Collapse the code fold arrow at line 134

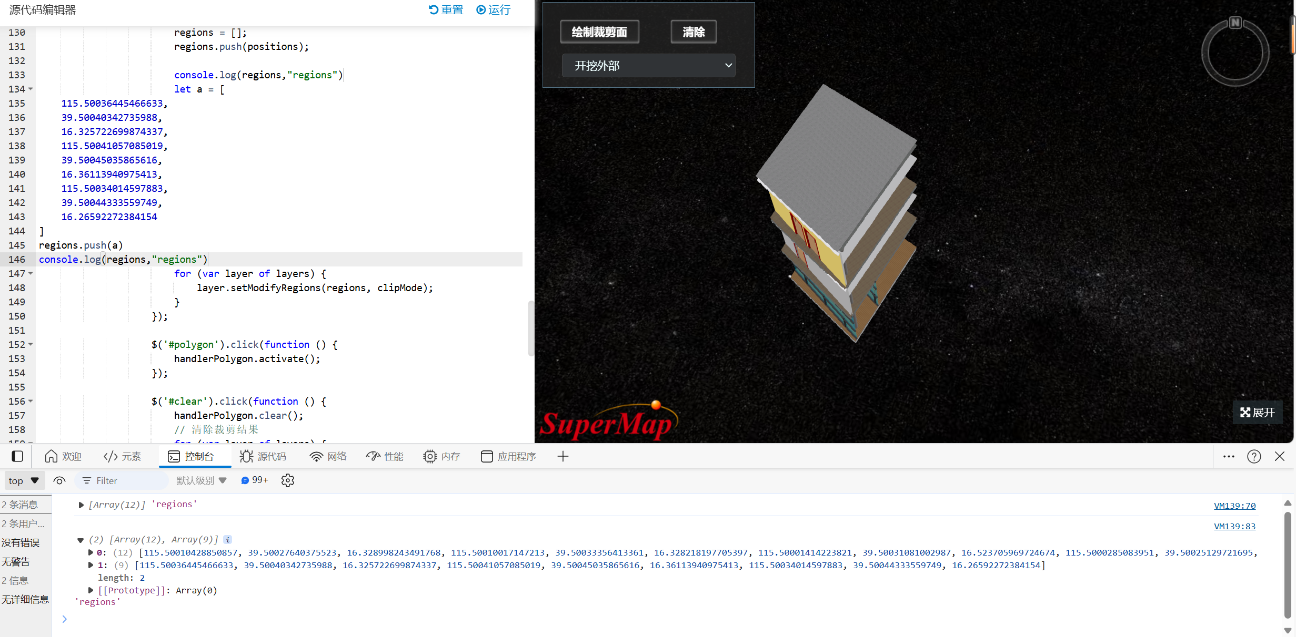click(x=31, y=89)
